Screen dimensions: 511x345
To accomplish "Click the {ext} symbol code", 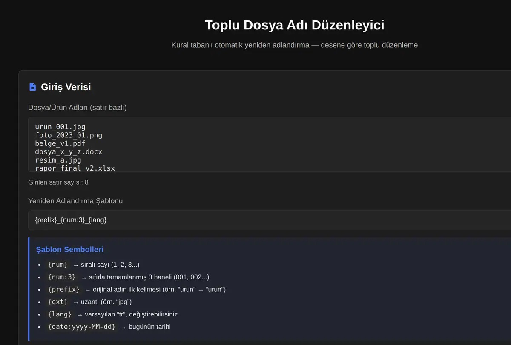I will [58, 302].
